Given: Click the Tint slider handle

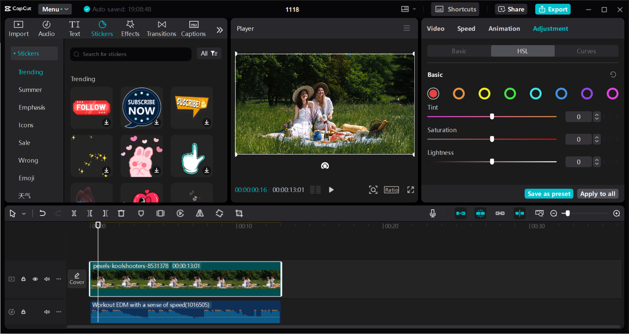Looking at the screenshot, I should click(492, 116).
